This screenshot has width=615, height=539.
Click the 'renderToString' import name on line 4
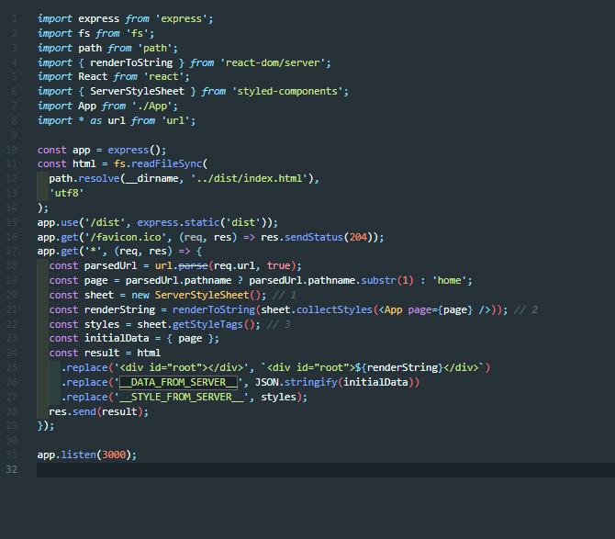tap(131, 62)
